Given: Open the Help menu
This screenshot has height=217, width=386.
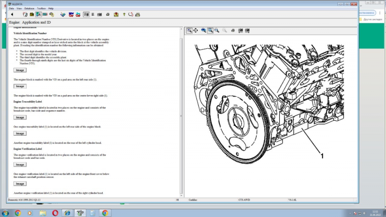Looking at the screenshot, I should 51,8.
